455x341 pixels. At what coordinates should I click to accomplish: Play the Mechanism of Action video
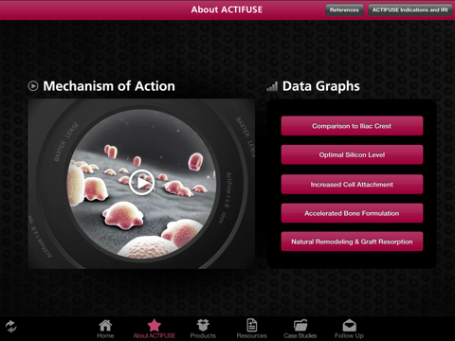click(141, 182)
